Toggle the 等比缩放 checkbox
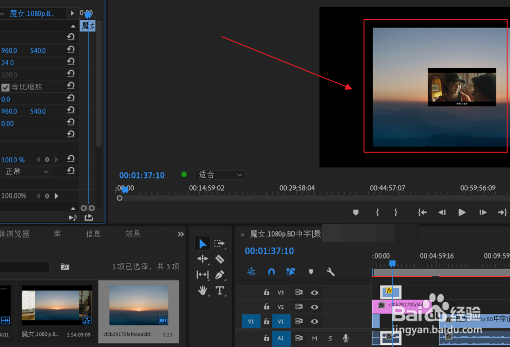Viewport: 510px width, 347px height. tap(5, 88)
